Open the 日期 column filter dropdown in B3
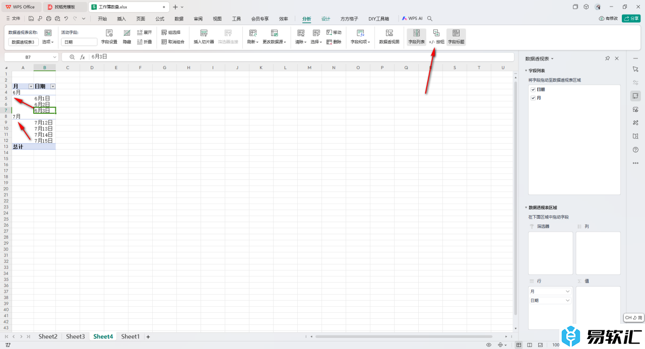The width and height of the screenshot is (645, 349). coord(52,87)
